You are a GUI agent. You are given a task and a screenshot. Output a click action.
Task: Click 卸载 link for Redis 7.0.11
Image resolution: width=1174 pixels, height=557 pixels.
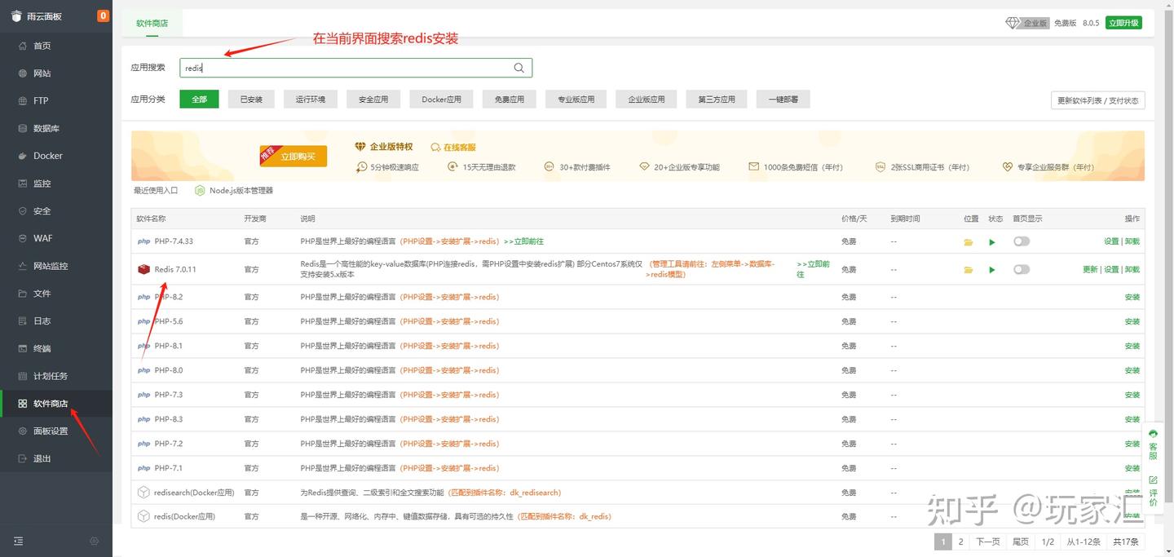[1132, 269]
